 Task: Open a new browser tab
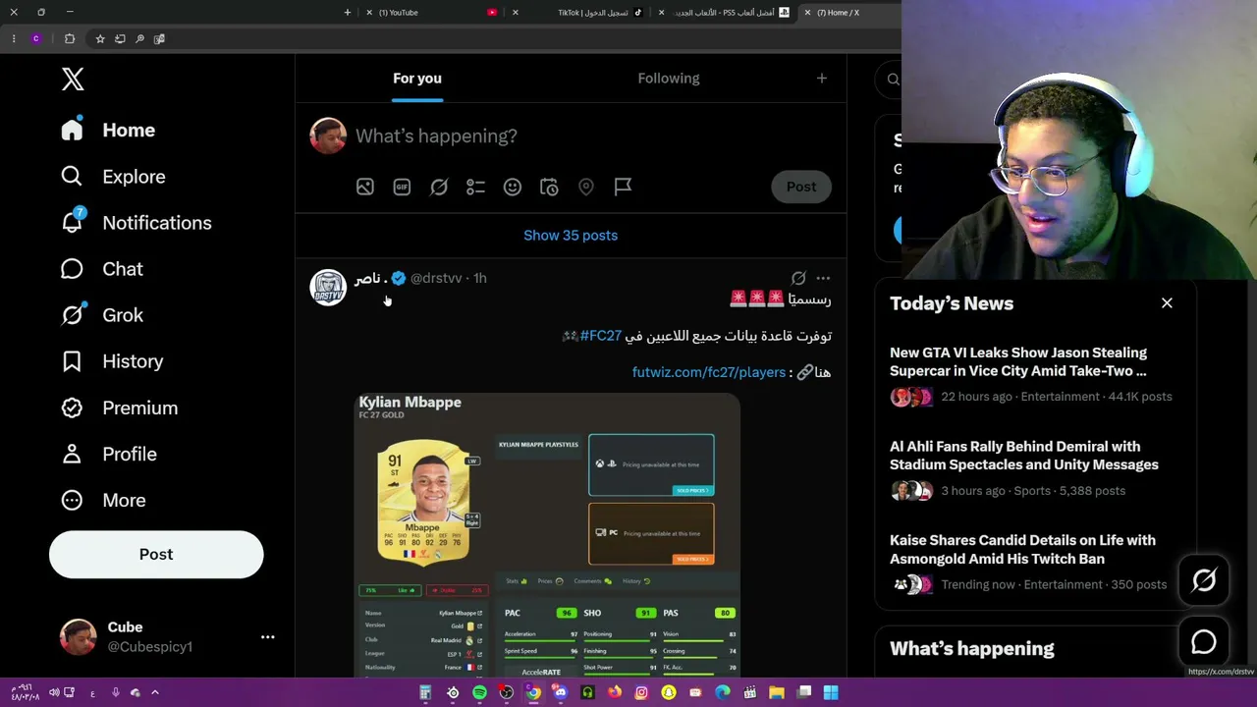click(348, 13)
